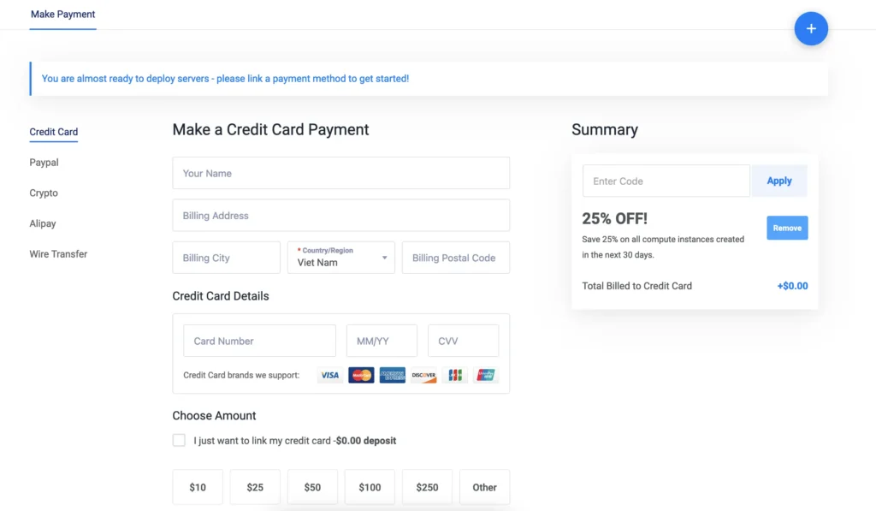Open the Wire Transfer payment option

coord(58,254)
